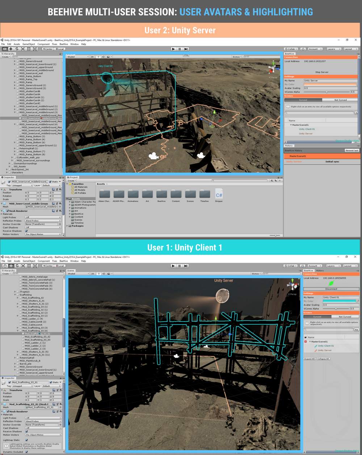Click Step button in Unity Client window toolbar
This screenshot has width=362, height=455.
(x=186, y=266)
